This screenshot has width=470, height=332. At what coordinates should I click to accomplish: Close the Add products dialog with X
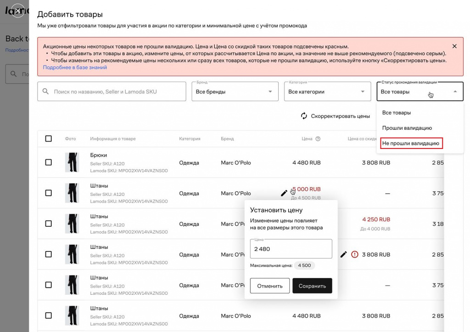pyautogui.click(x=17, y=11)
